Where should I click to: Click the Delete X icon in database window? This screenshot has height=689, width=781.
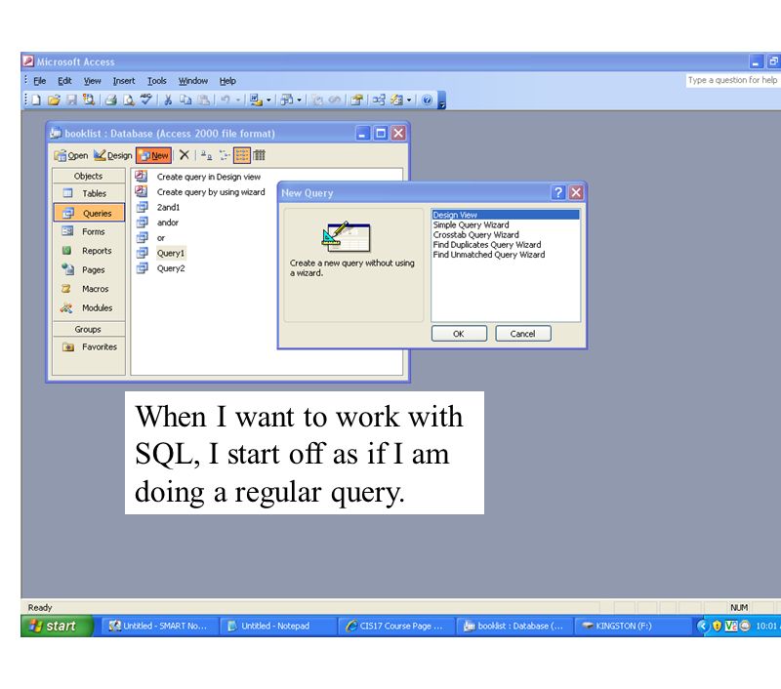tap(184, 155)
